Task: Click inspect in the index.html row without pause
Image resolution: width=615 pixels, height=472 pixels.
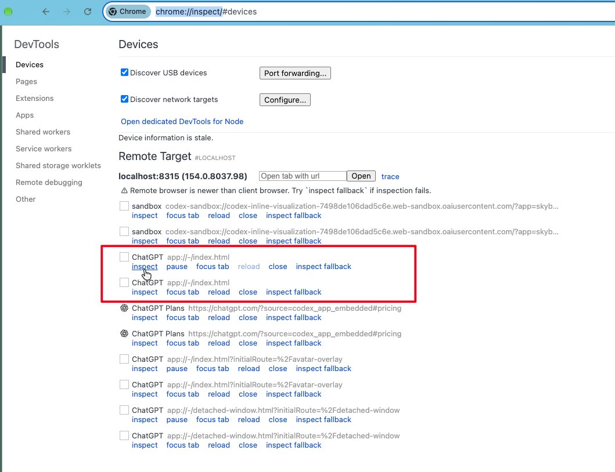Action: click(x=145, y=292)
